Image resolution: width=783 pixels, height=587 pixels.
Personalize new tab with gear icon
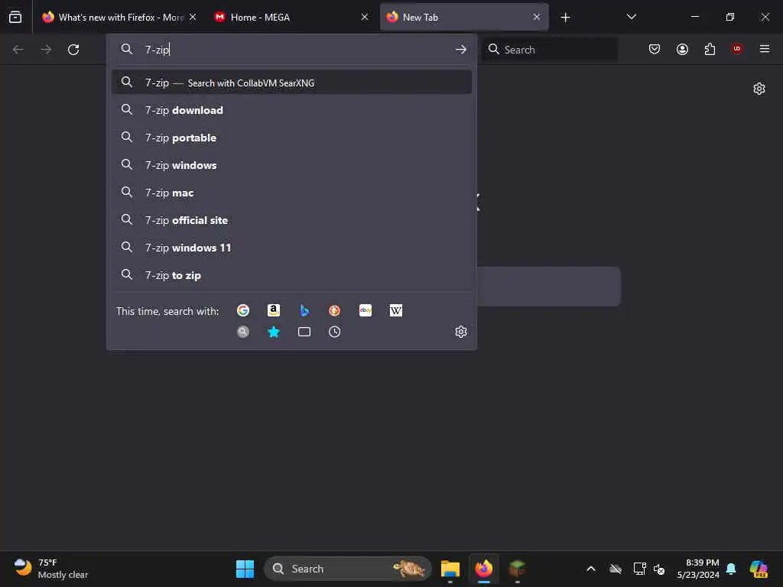coord(759,89)
